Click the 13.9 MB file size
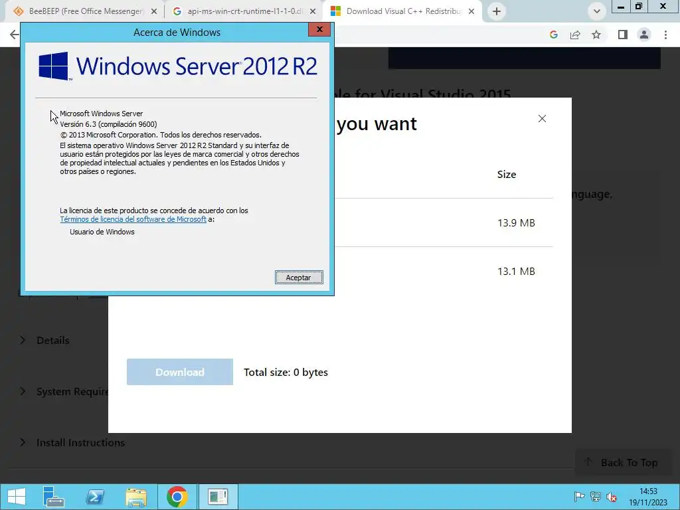Image resolution: width=680 pixels, height=510 pixels. pos(516,223)
